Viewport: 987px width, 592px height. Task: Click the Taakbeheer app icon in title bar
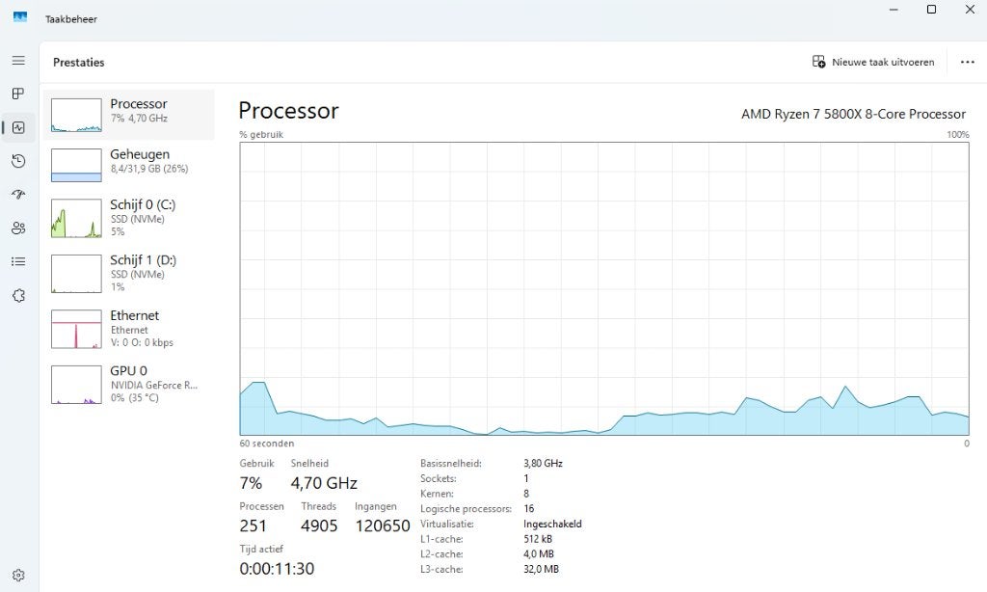[x=20, y=17]
